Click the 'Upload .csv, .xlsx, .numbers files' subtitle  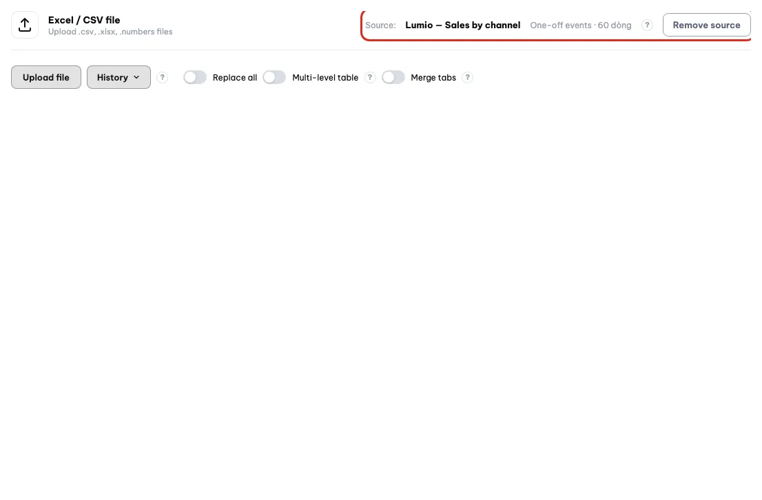(x=110, y=32)
